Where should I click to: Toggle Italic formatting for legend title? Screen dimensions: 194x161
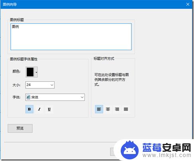[39, 109]
